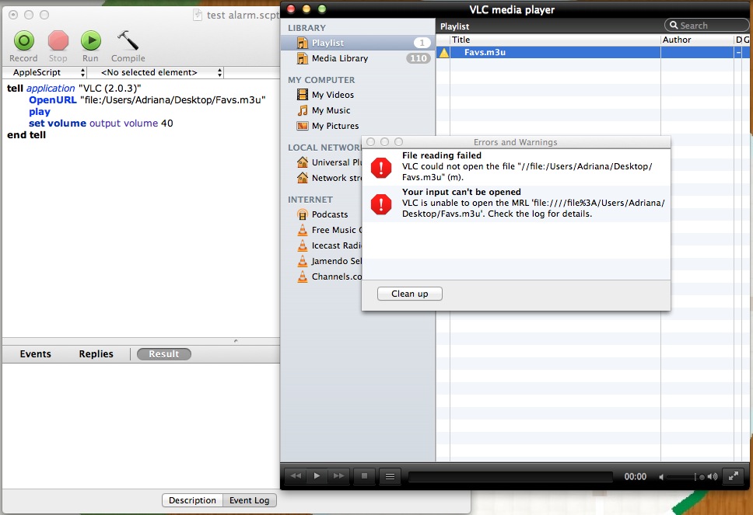Open Icecast Radio Directory item
Screen dimensions: 753x515
click(x=329, y=245)
